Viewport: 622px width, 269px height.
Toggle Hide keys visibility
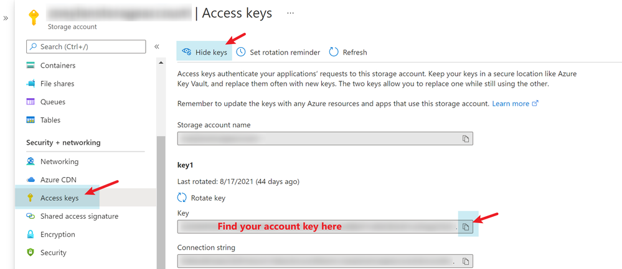[x=204, y=52]
